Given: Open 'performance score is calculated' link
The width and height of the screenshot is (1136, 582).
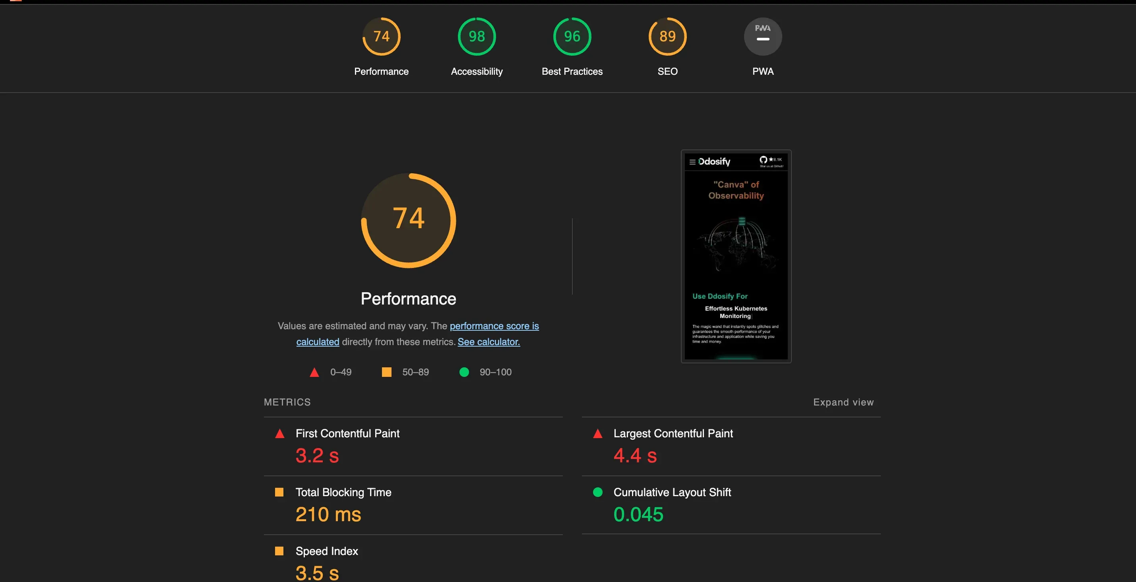Looking at the screenshot, I should (494, 326).
